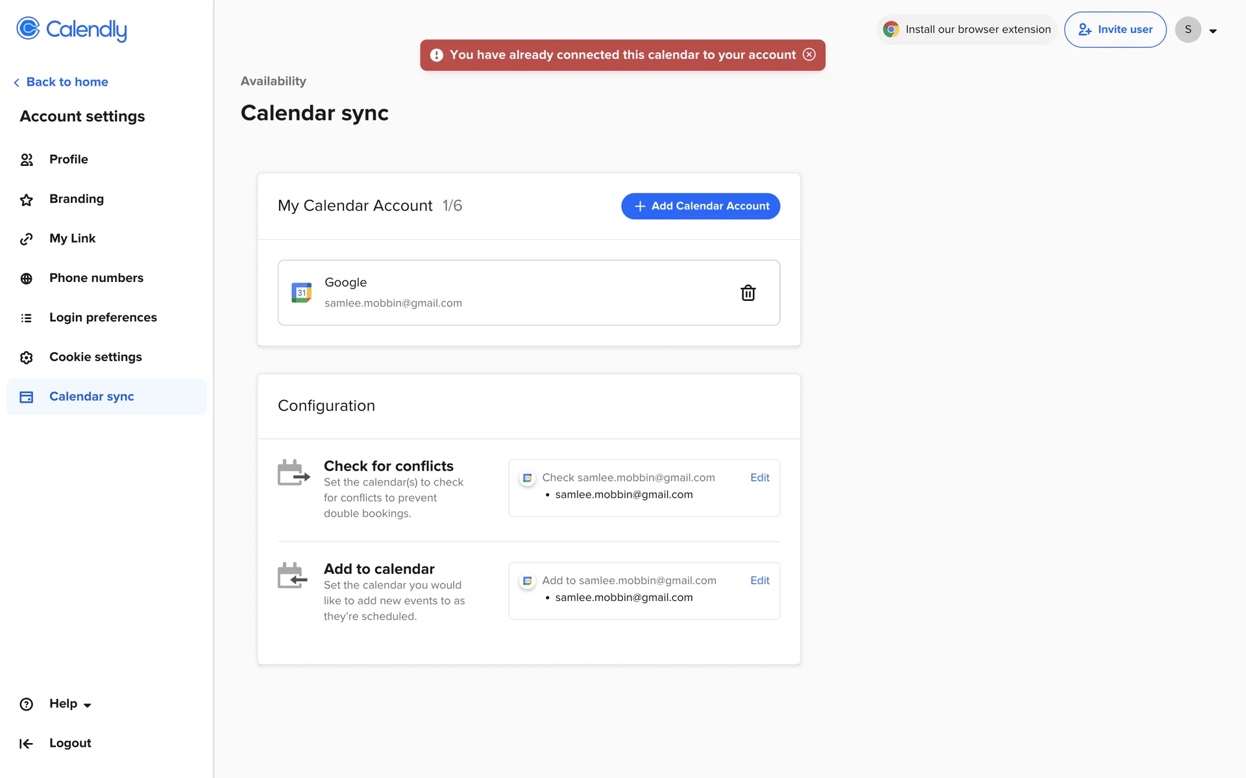Click the Add to calendar icon
The width and height of the screenshot is (1246, 778).
292,575
